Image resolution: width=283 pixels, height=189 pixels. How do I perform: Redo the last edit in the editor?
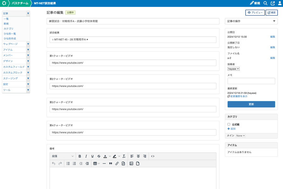click(x=60, y=163)
